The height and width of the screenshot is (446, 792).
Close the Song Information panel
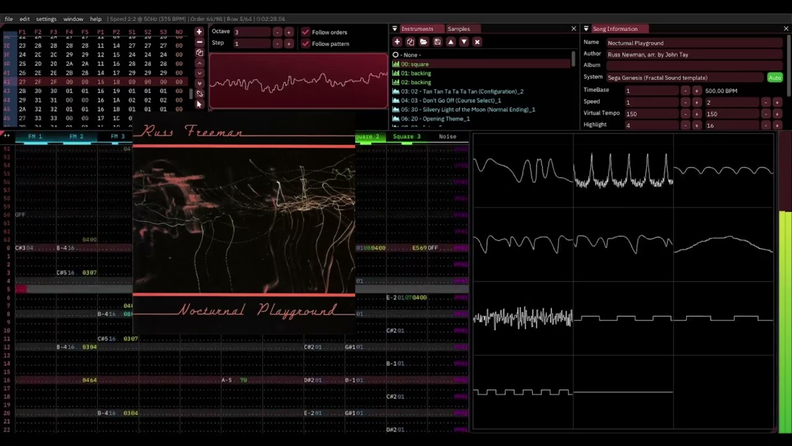(x=786, y=28)
